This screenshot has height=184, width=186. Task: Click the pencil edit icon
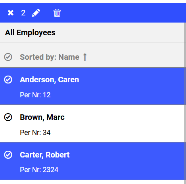pos(36,13)
